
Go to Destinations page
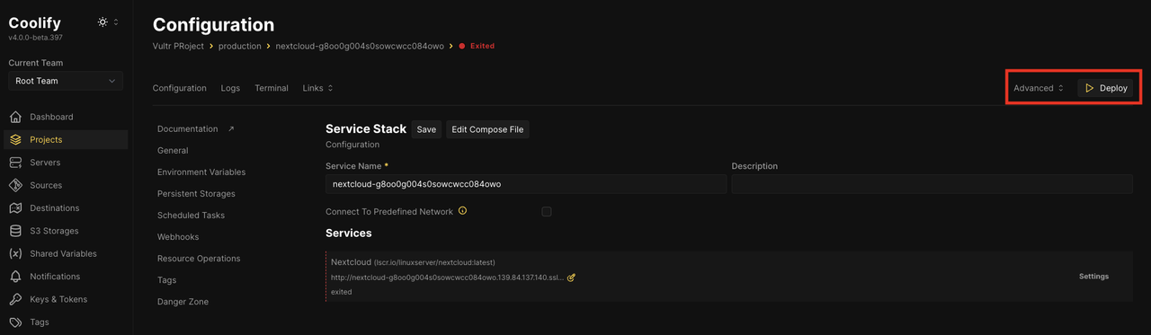click(x=55, y=208)
